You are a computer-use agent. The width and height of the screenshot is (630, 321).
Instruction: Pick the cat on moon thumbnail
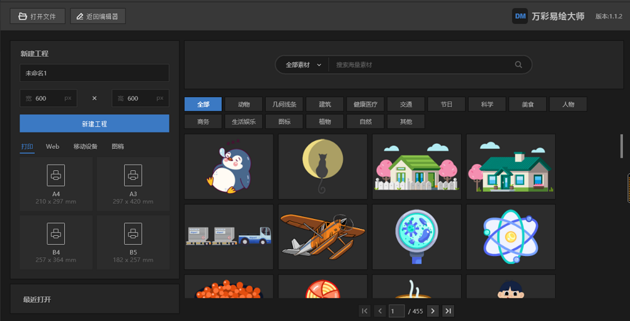click(x=323, y=166)
